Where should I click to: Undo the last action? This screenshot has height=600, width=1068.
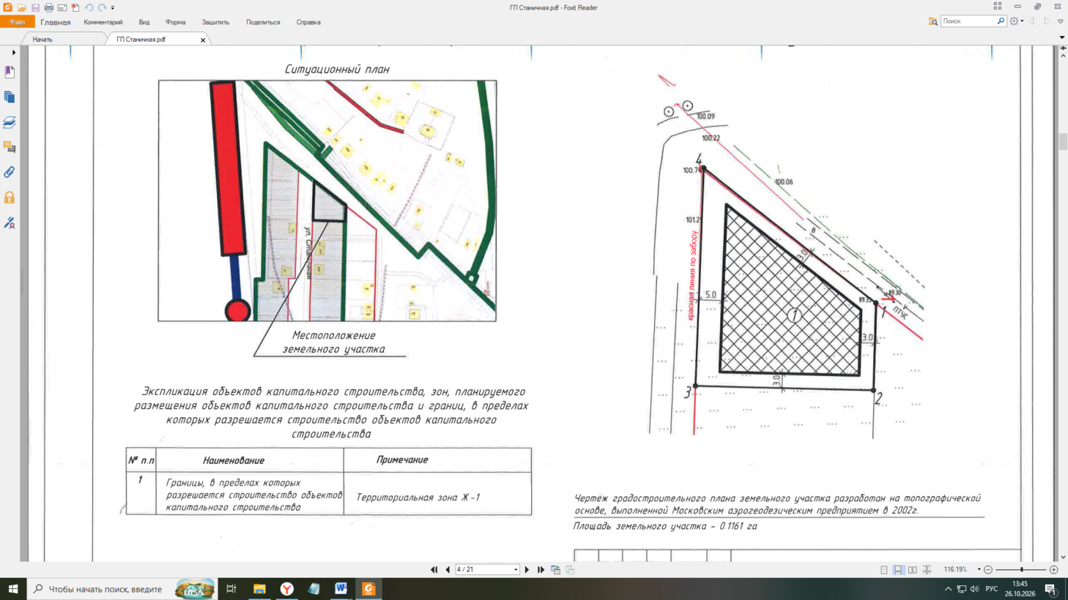[89, 7]
